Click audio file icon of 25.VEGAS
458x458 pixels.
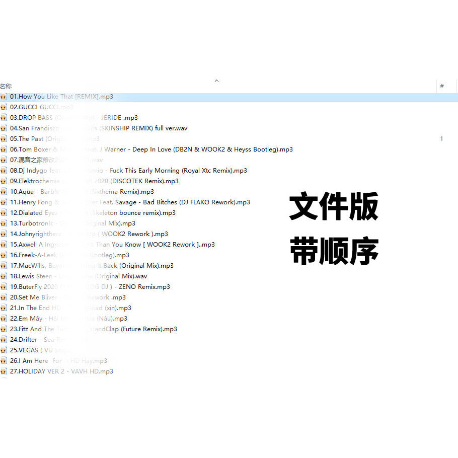[x=4, y=350]
